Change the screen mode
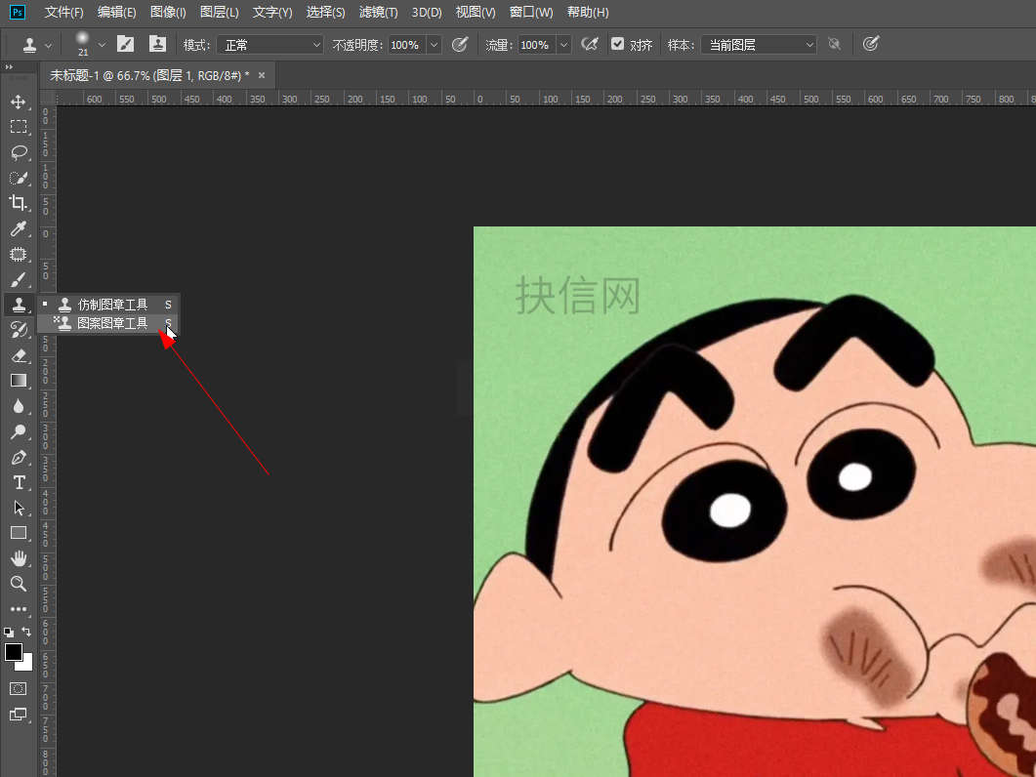Viewport: 1036px width, 777px height. [x=18, y=715]
